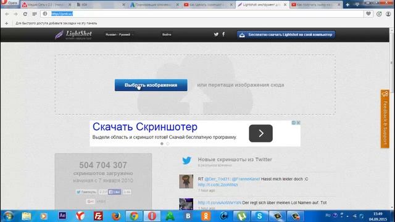Image resolution: width=395 pixels, height=222 pixels.
Task: Switch to the first Opera tab with the red house favicon
Action: pyautogui.click(x=46, y=4)
